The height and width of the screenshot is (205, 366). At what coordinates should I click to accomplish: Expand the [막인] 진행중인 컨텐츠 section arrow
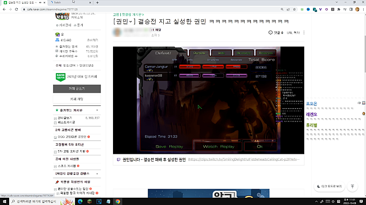tap(97, 174)
